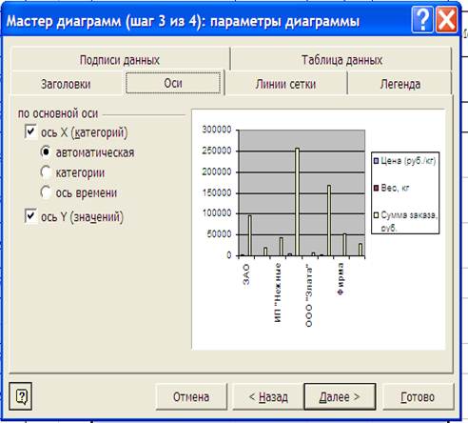Proceed with the Далее > button
Image resolution: width=468 pixels, height=423 pixels.
tap(340, 396)
